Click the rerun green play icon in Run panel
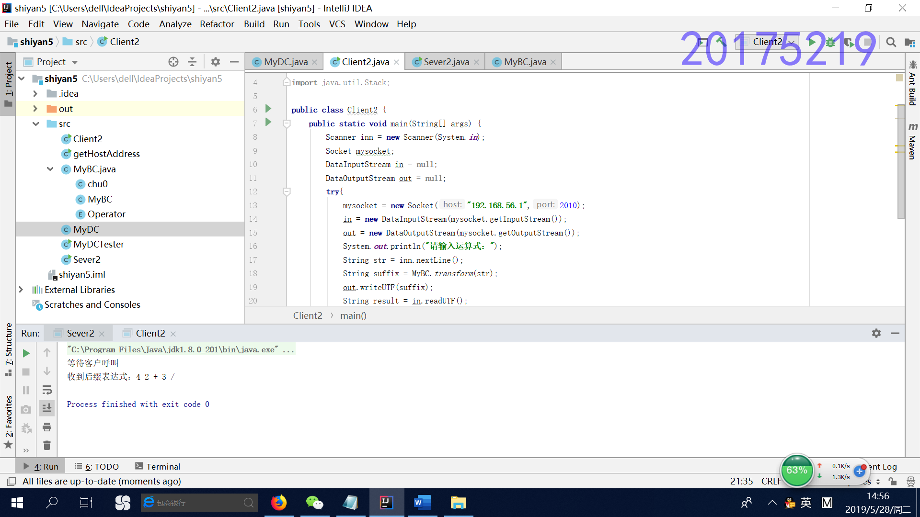The height and width of the screenshot is (517, 920). coord(26,353)
